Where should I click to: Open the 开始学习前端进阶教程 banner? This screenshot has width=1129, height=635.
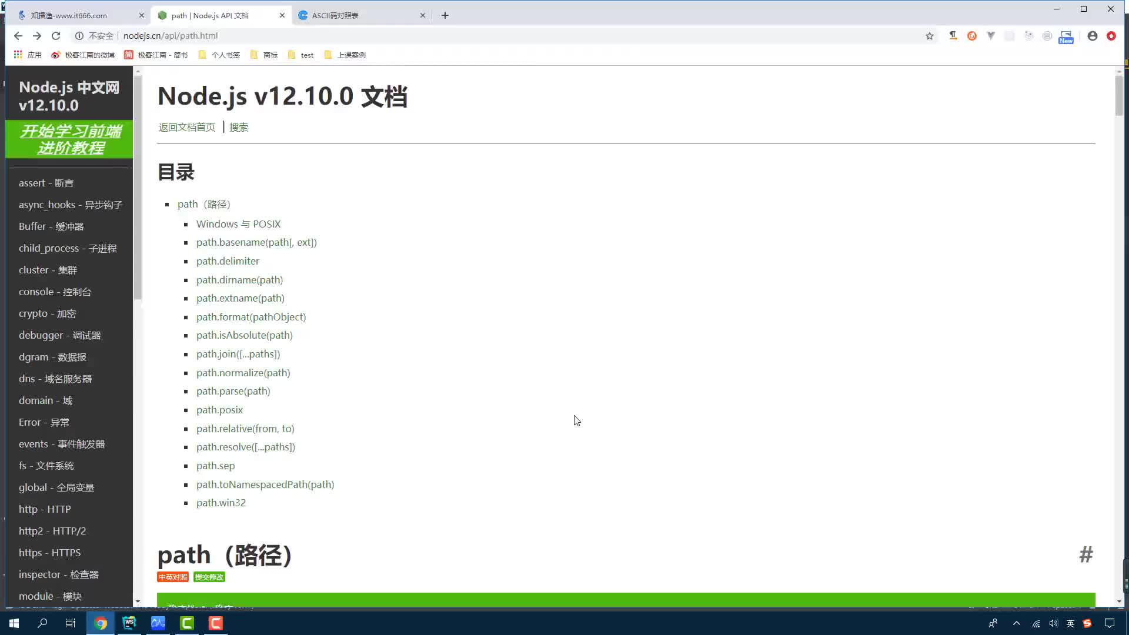point(69,139)
